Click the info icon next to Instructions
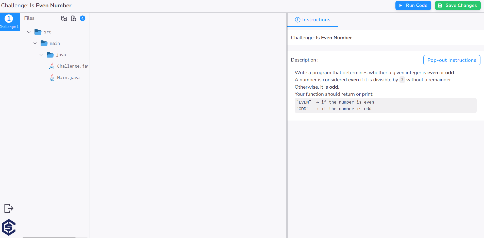Viewport: 484px width, 238px height. click(297, 20)
